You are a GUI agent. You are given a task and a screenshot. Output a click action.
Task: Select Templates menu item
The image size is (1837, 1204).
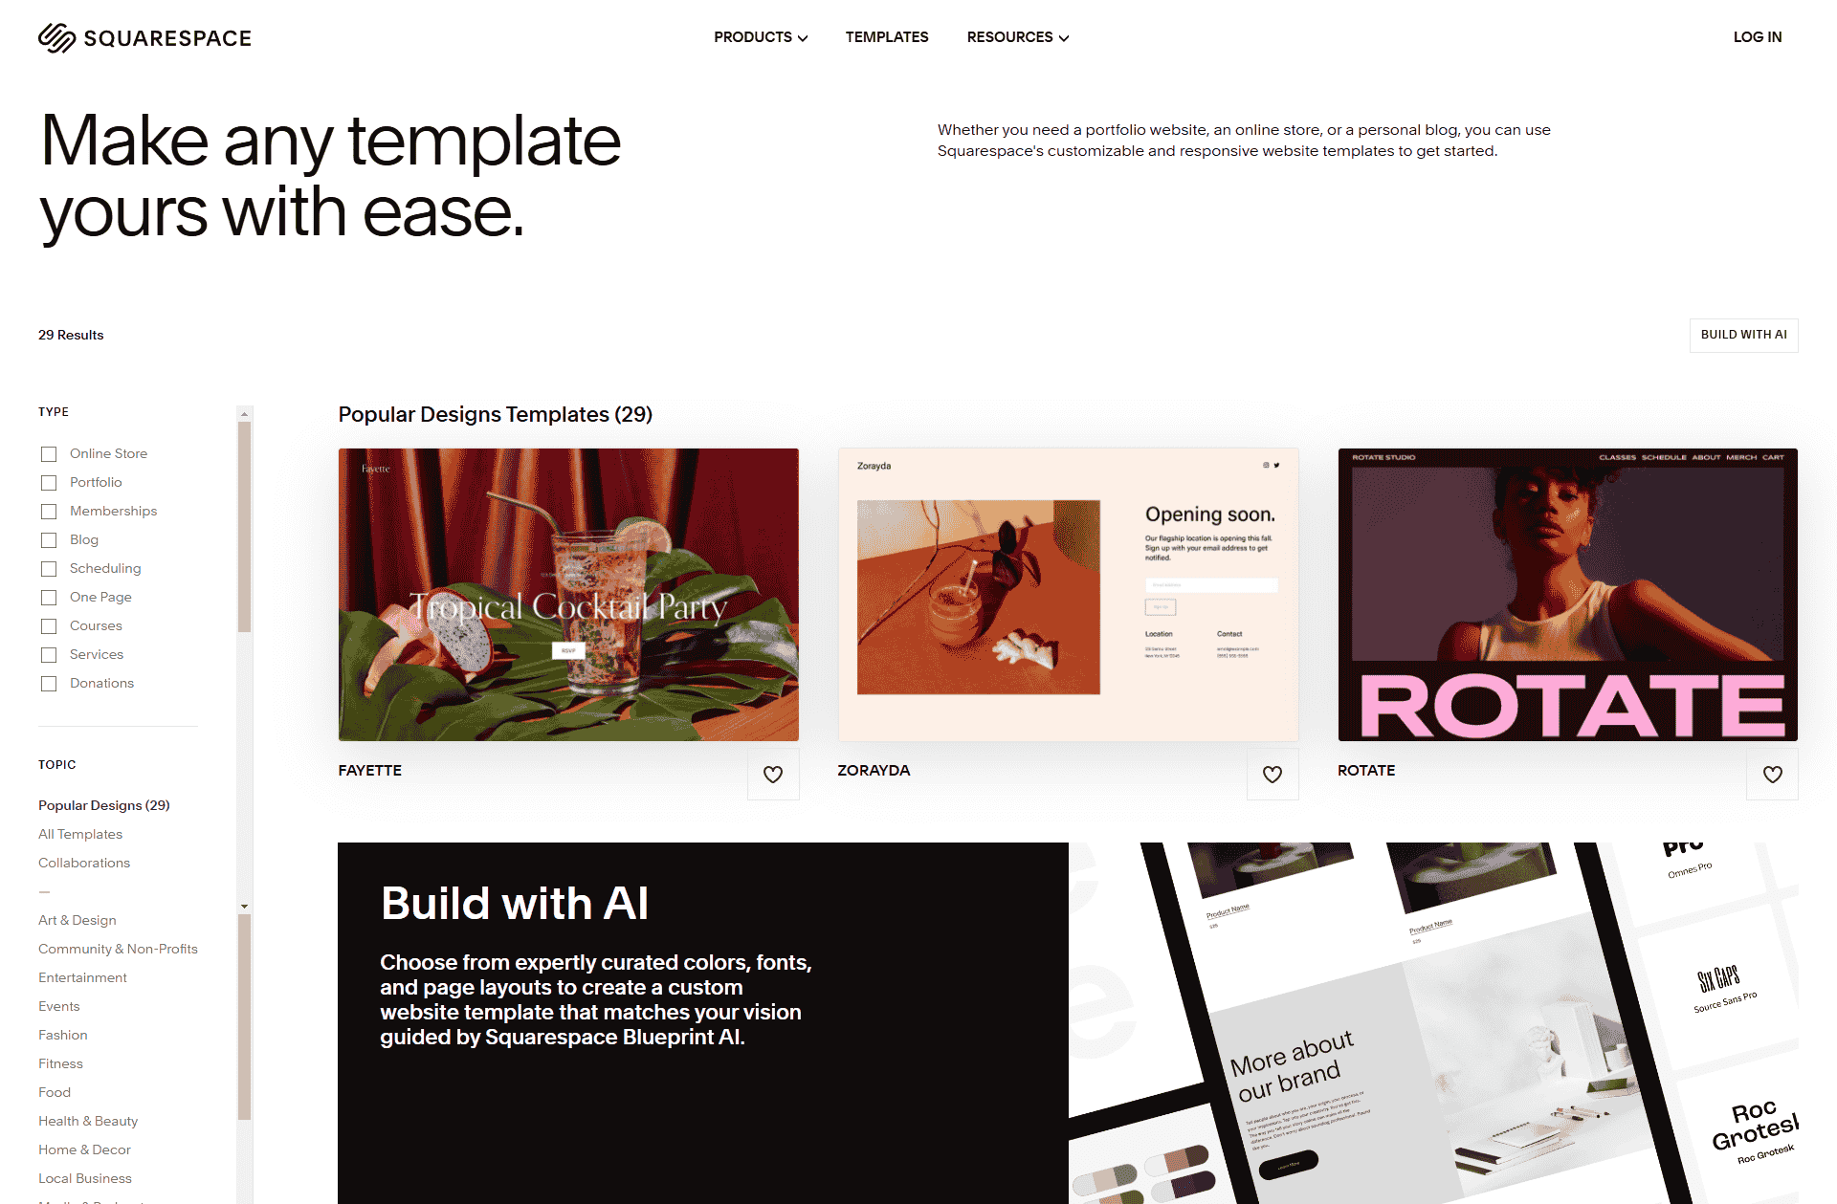[886, 37]
